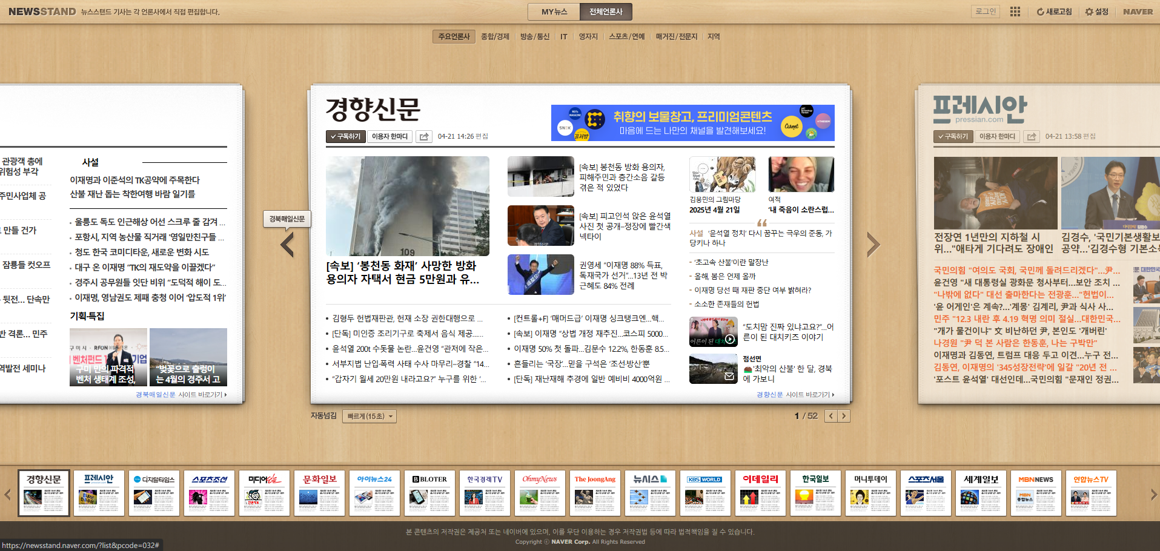The width and height of the screenshot is (1160, 551).
Task: Slide the thumbnail strip left
Action: (x=8, y=494)
